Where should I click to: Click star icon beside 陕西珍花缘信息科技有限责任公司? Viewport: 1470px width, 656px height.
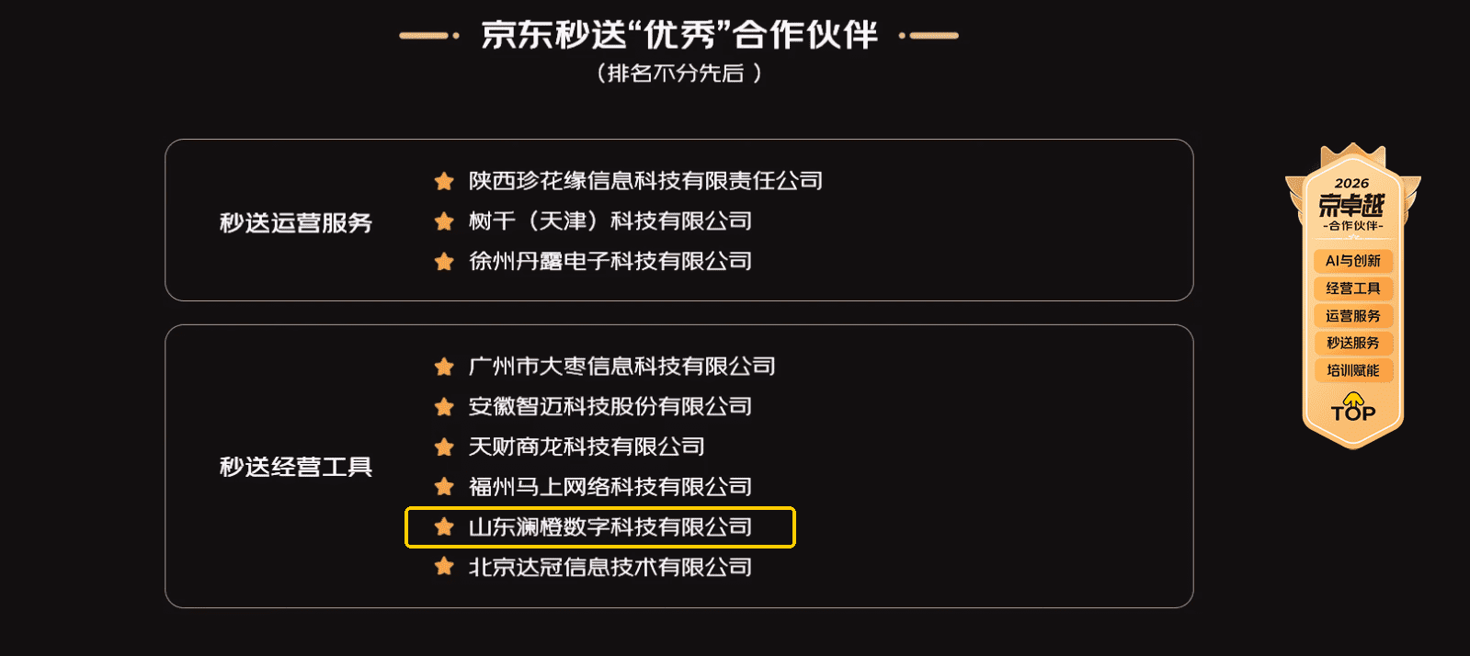(x=444, y=181)
